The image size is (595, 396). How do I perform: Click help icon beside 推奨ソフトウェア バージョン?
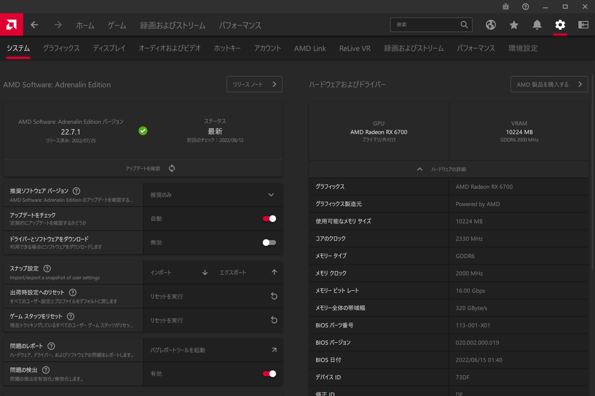point(76,191)
